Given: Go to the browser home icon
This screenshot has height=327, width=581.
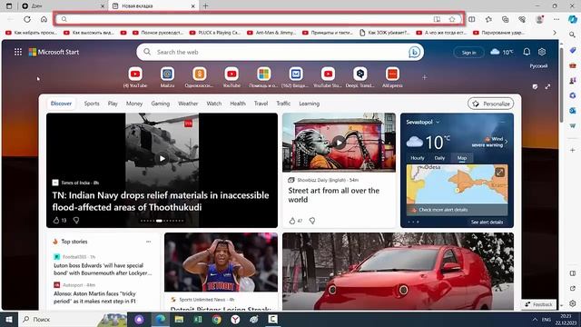Looking at the screenshot, I should coord(44,19).
